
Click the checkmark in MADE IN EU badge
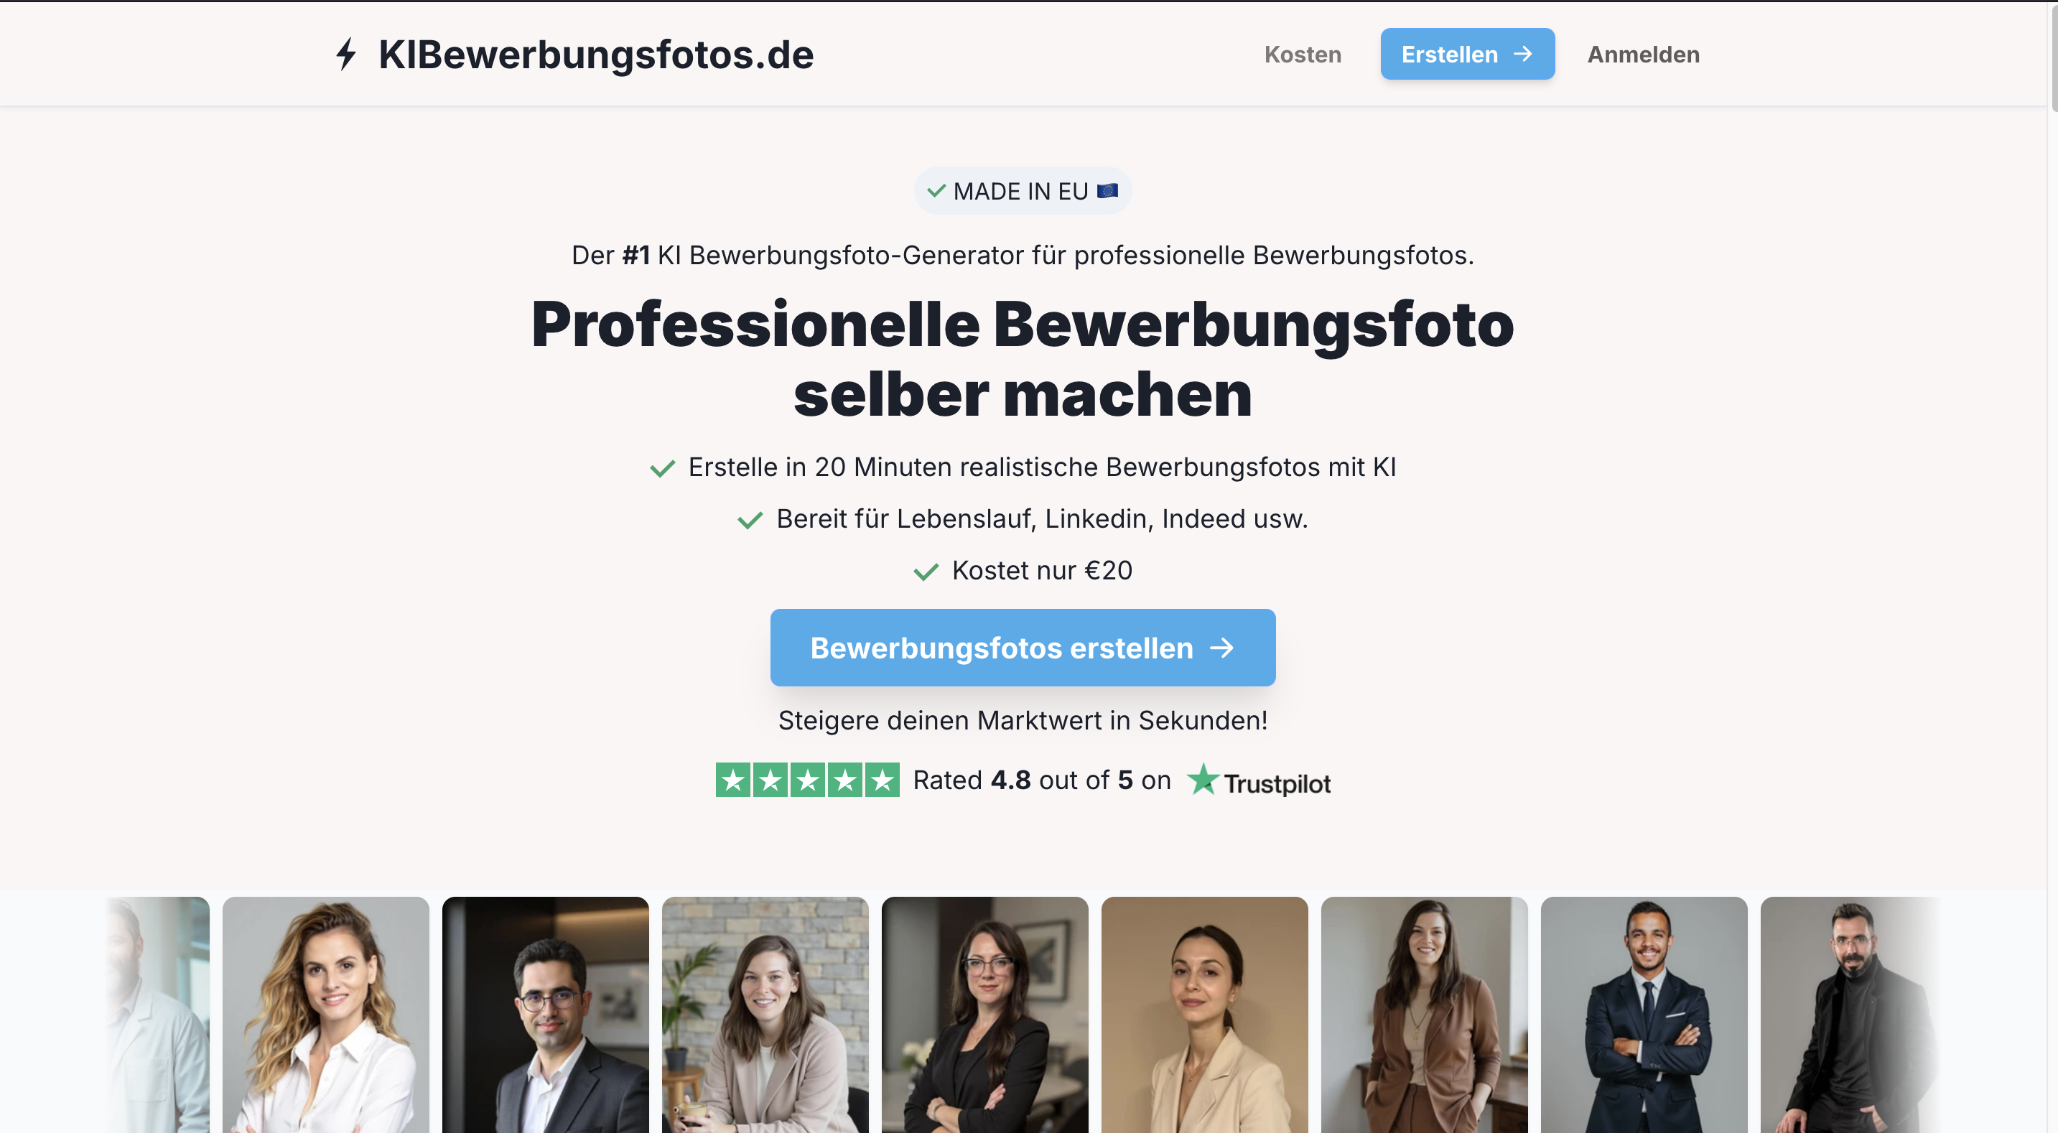tap(936, 190)
